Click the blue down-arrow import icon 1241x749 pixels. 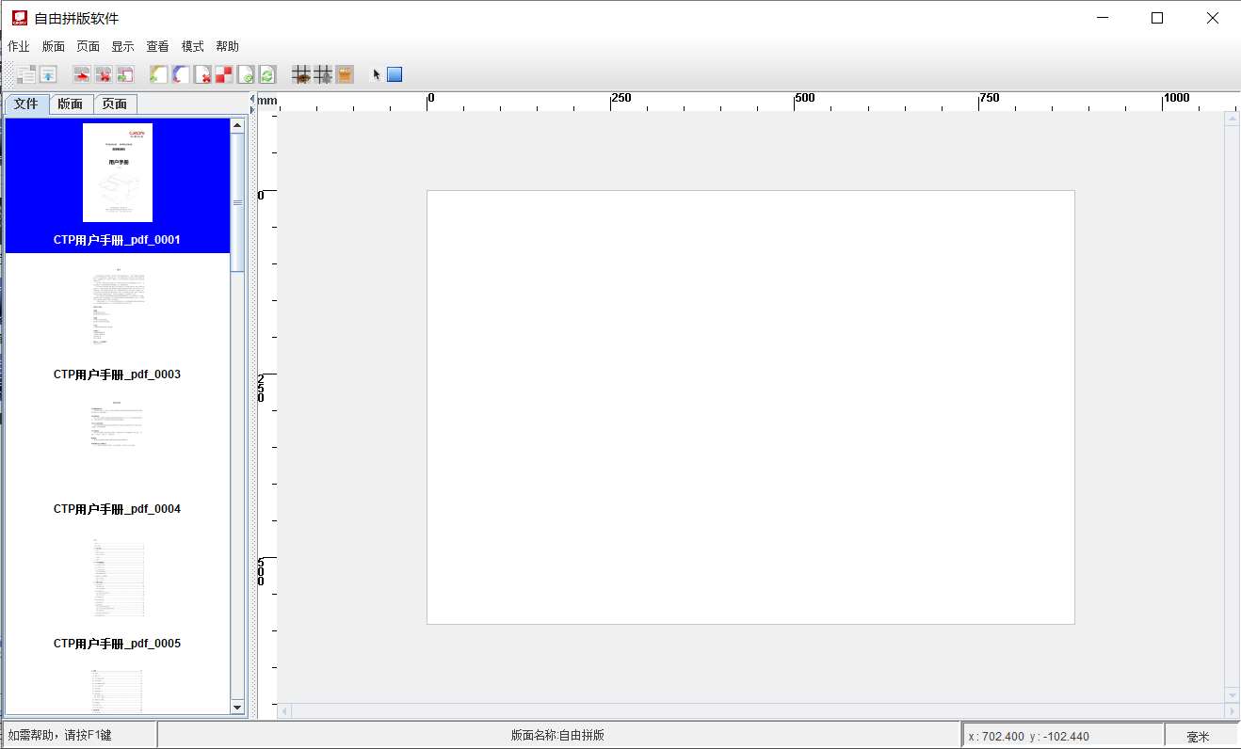coord(48,74)
